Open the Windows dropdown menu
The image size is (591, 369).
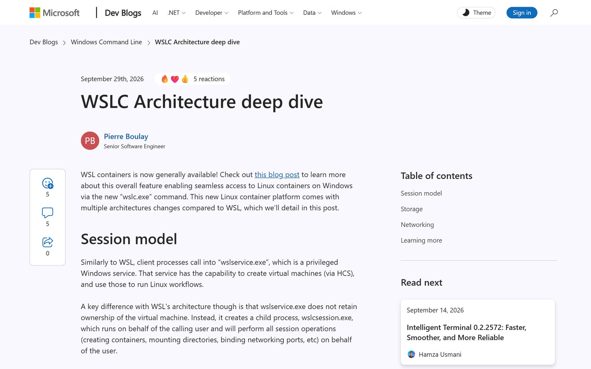click(x=346, y=13)
